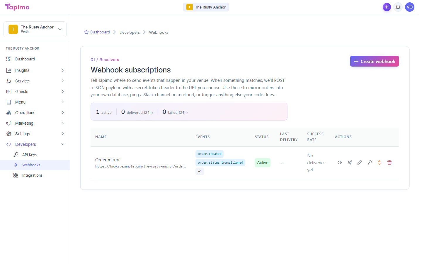
Task: Collapse the Developers submenu chevron
Action: [x=63, y=144]
